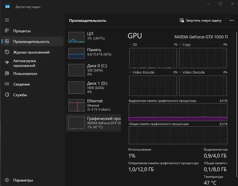
Task: Open Параметры settings page
Action: [32, 180]
